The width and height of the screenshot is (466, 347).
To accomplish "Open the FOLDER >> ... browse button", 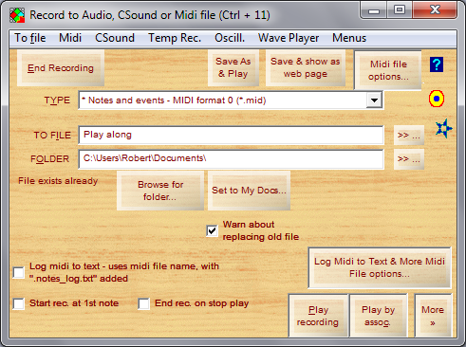I will pyautogui.click(x=409, y=159).
